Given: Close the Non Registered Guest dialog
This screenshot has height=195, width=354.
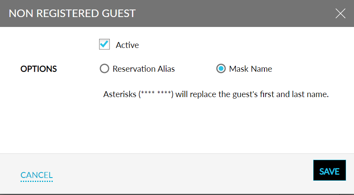Looking at the screenshot, I should point(340,13).
